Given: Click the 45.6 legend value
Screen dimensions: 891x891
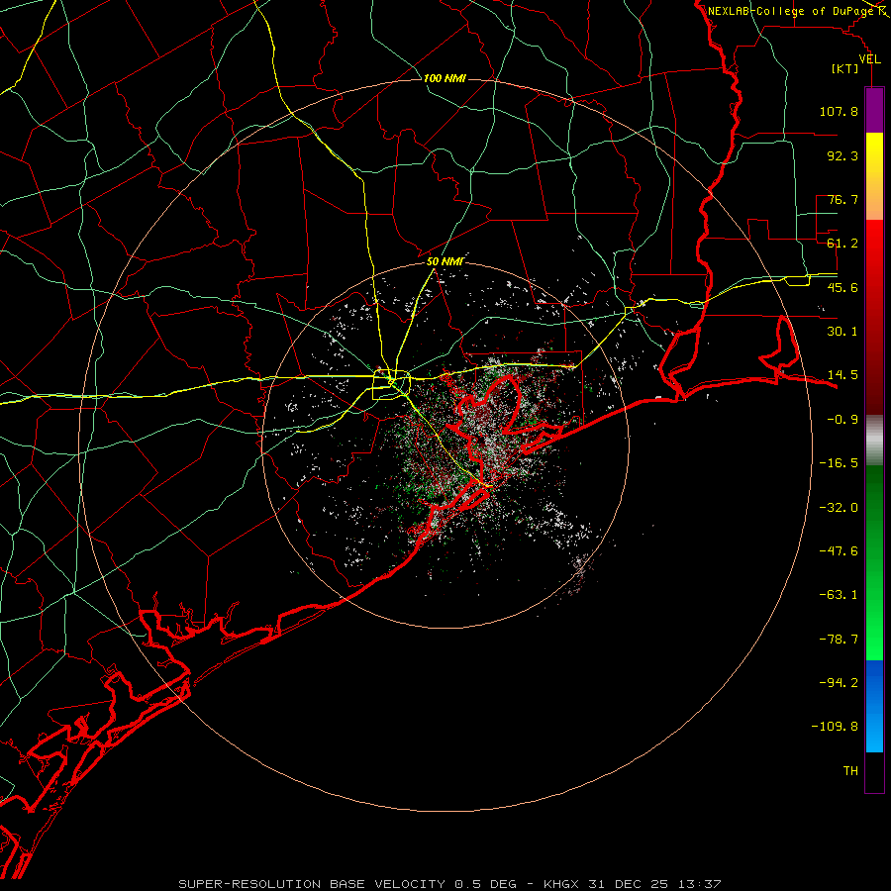Looking at the screenshot, I should pyautogui.click(x=842, y=287).
